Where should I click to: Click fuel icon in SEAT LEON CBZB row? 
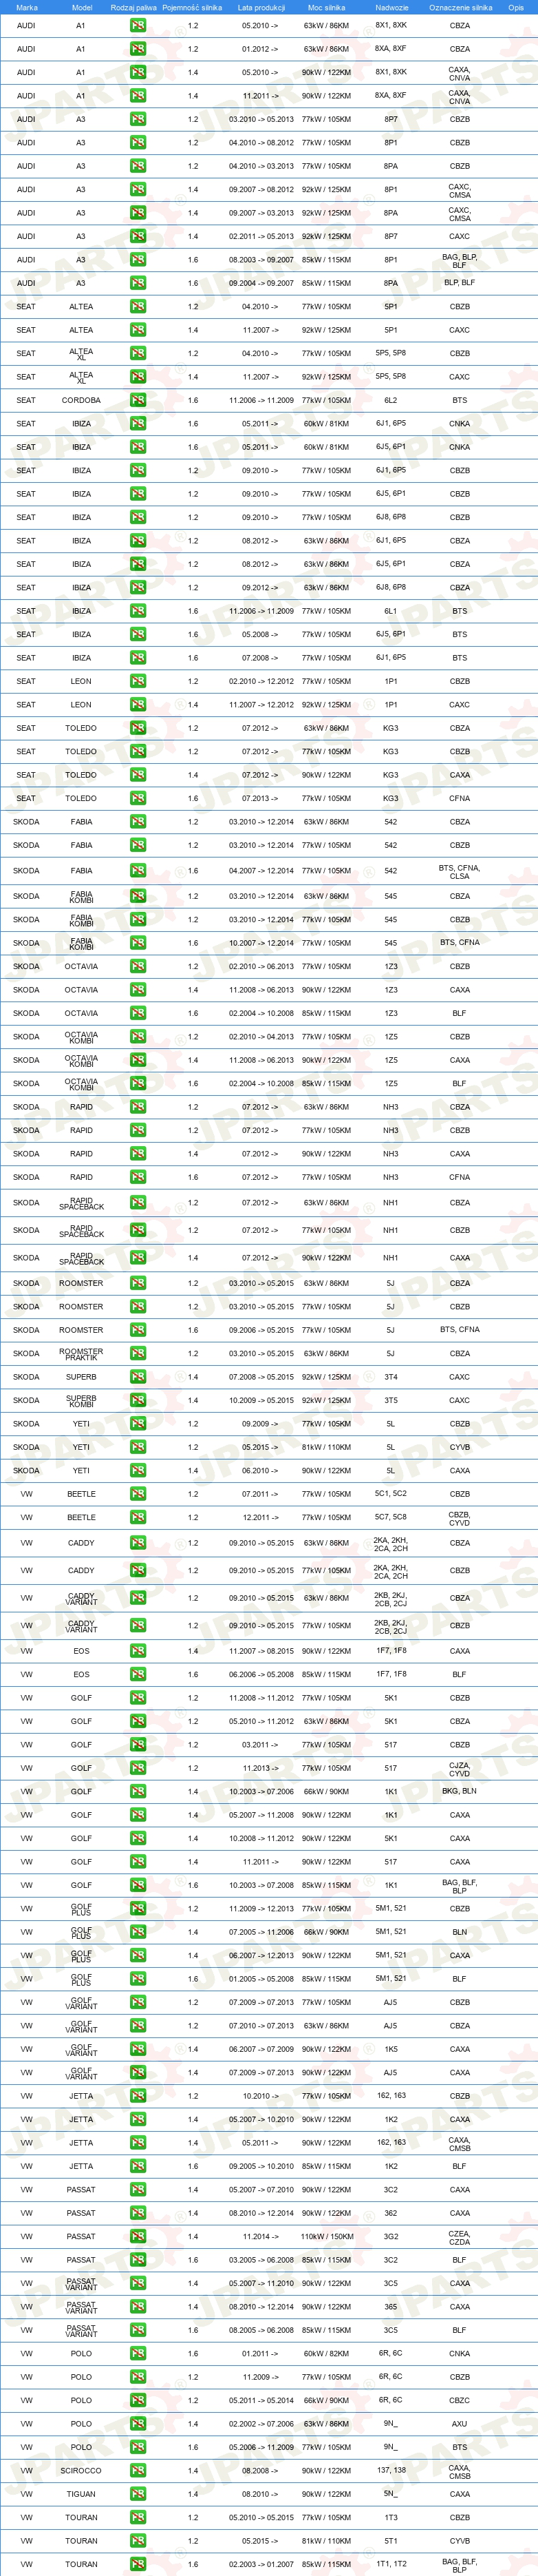click(138, 681)
